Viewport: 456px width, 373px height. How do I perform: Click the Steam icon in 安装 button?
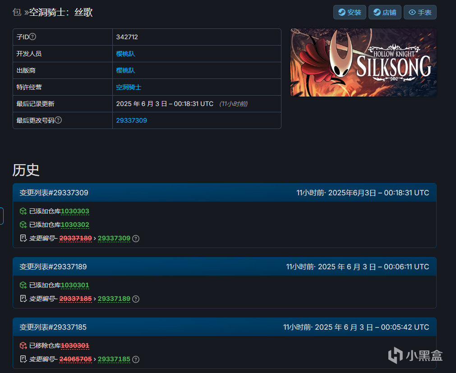click(342, 12)
